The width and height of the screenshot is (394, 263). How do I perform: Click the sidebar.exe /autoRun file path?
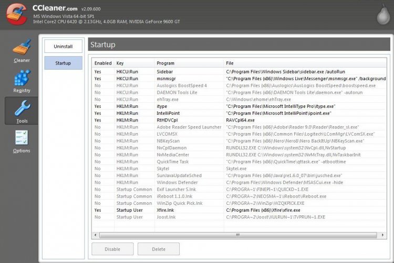[285, 72]
